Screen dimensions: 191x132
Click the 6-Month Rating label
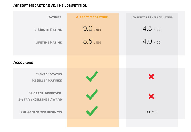(x=48, y=30)
